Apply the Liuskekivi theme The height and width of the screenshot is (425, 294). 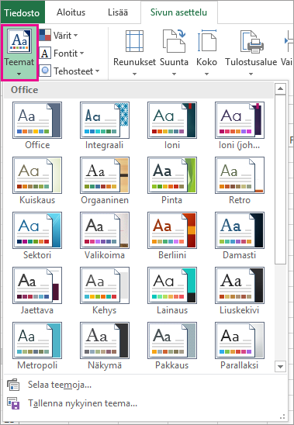[x=240, y=291]
